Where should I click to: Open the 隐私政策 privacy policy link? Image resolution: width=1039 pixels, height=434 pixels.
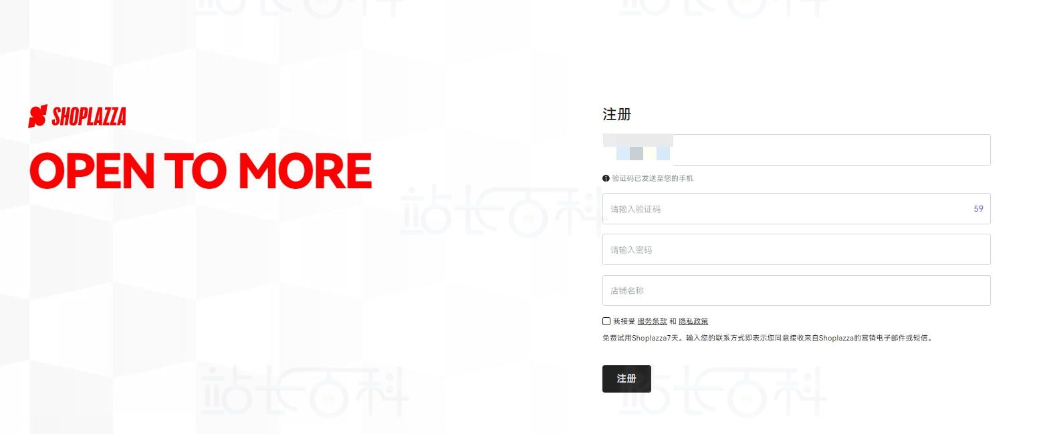(x=693, y=321)
